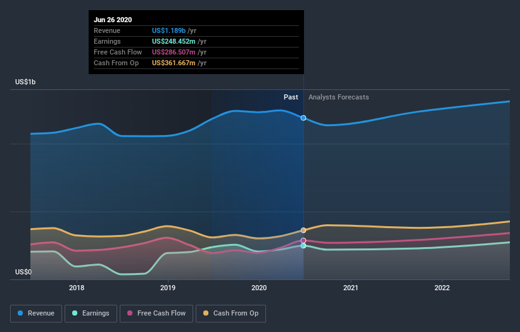Click the tooltip date 'Jun 26 2020'
The image size is (520, 332).
click(113, 20)
